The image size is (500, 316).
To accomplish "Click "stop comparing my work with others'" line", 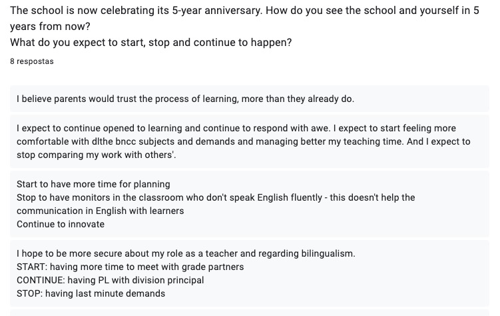I will pos(96,155).
